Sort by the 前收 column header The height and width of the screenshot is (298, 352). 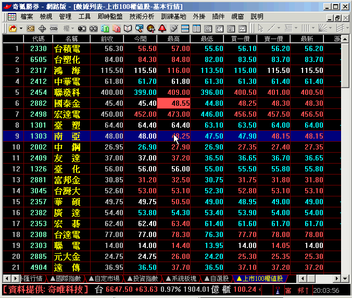pyautogui.click(x=107, y=39)
